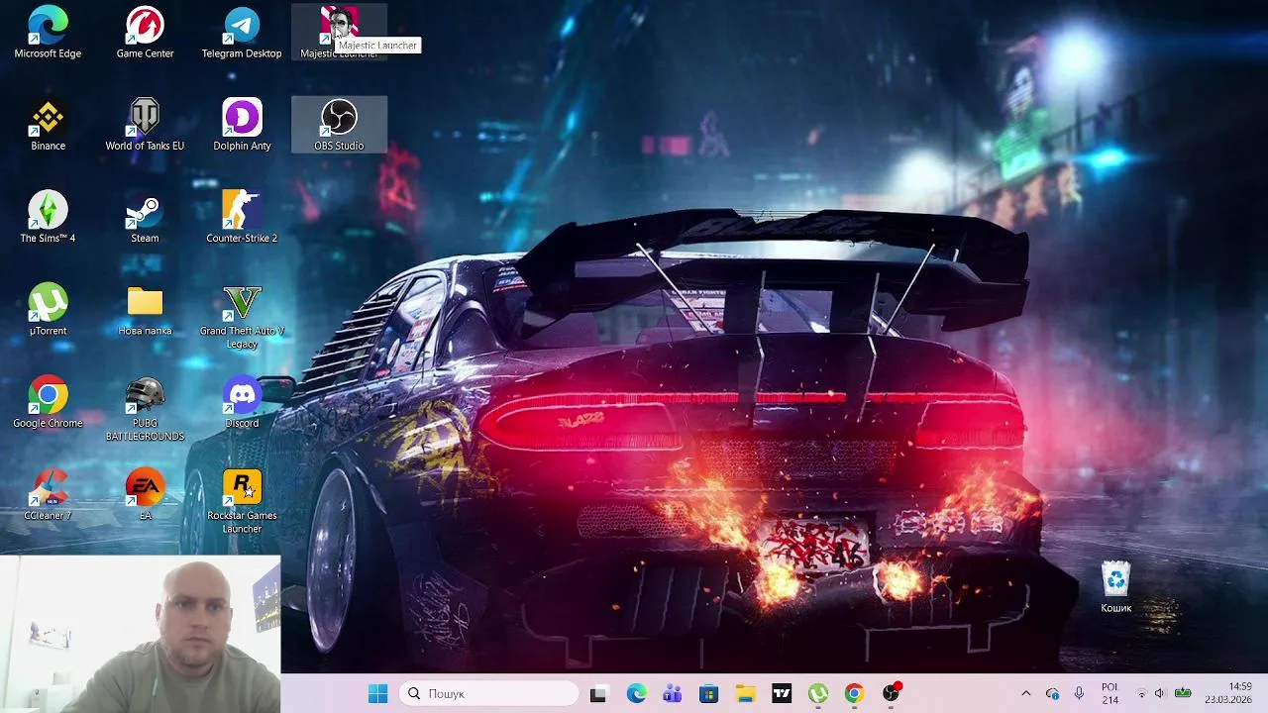Select the Telegram Desktop shortcut
Image resolution: width=1268 pixels, height=713 pixels.
(x=242, y=33)
